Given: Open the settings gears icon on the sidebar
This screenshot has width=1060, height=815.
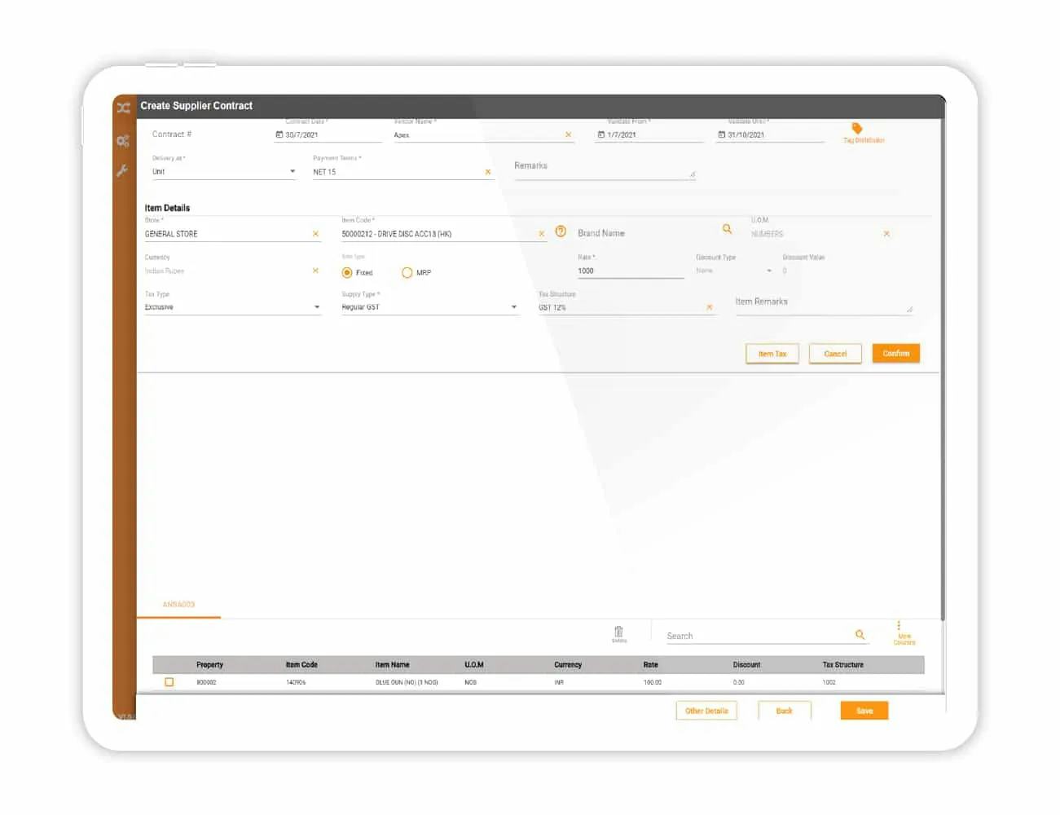Looking at the screenshot, I should (123, 139).
